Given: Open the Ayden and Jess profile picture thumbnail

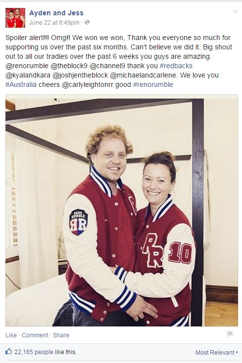Looking at the screenshot, I should click(15, 18).
